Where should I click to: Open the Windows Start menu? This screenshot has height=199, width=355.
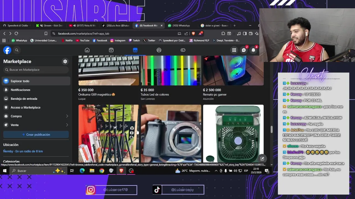tap(5, 171)
